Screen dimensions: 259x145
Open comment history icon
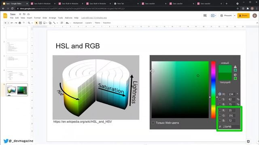click(x=205, y=15)
